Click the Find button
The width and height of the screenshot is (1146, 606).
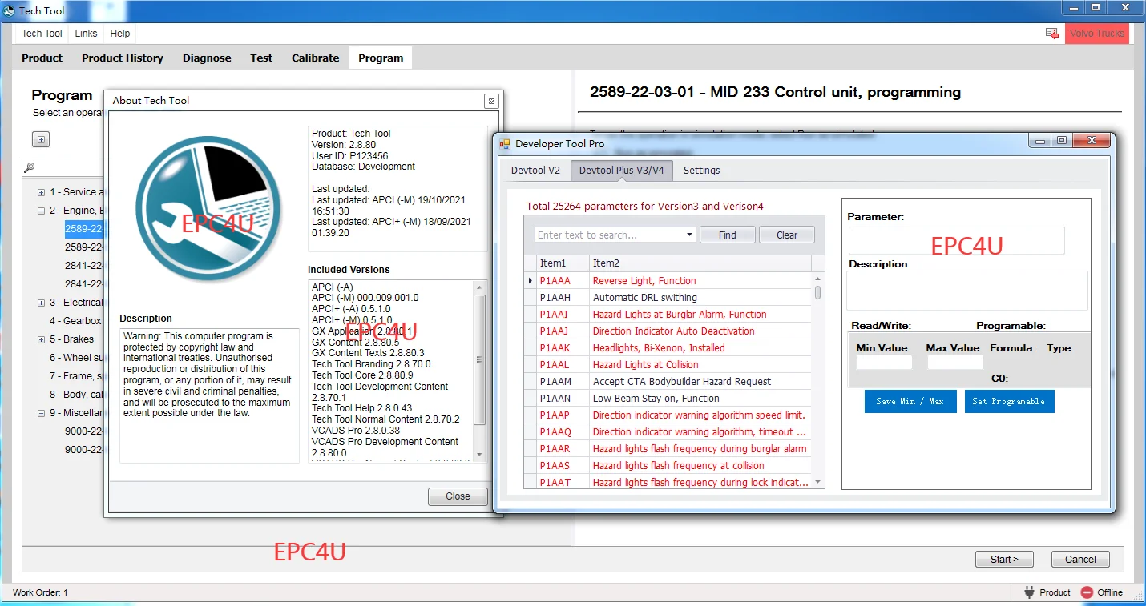point(727,235)
